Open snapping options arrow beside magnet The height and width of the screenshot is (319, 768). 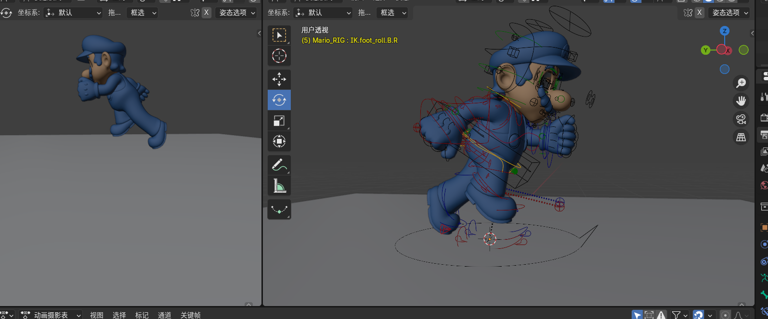pos(710,315)
